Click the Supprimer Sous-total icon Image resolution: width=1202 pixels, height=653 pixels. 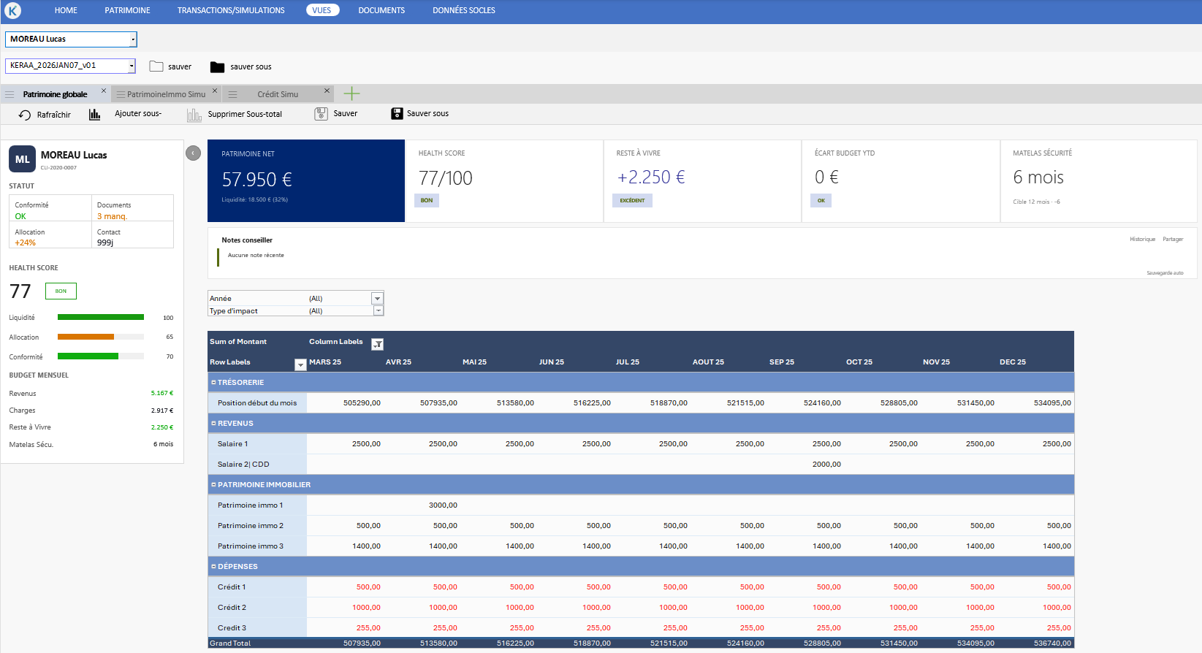click(194, 115)
